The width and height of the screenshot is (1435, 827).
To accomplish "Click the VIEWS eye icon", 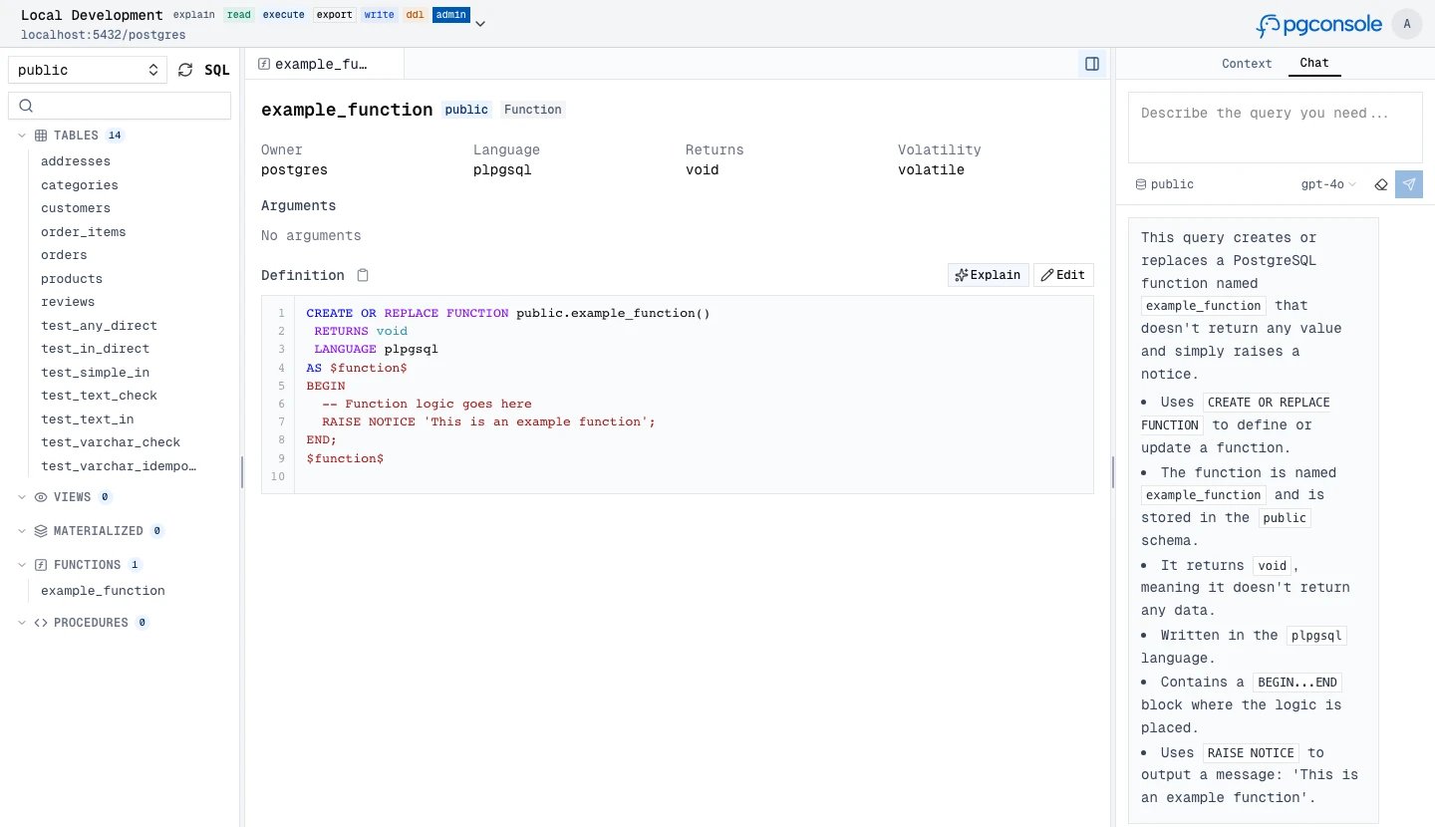I will coord(41,497).
